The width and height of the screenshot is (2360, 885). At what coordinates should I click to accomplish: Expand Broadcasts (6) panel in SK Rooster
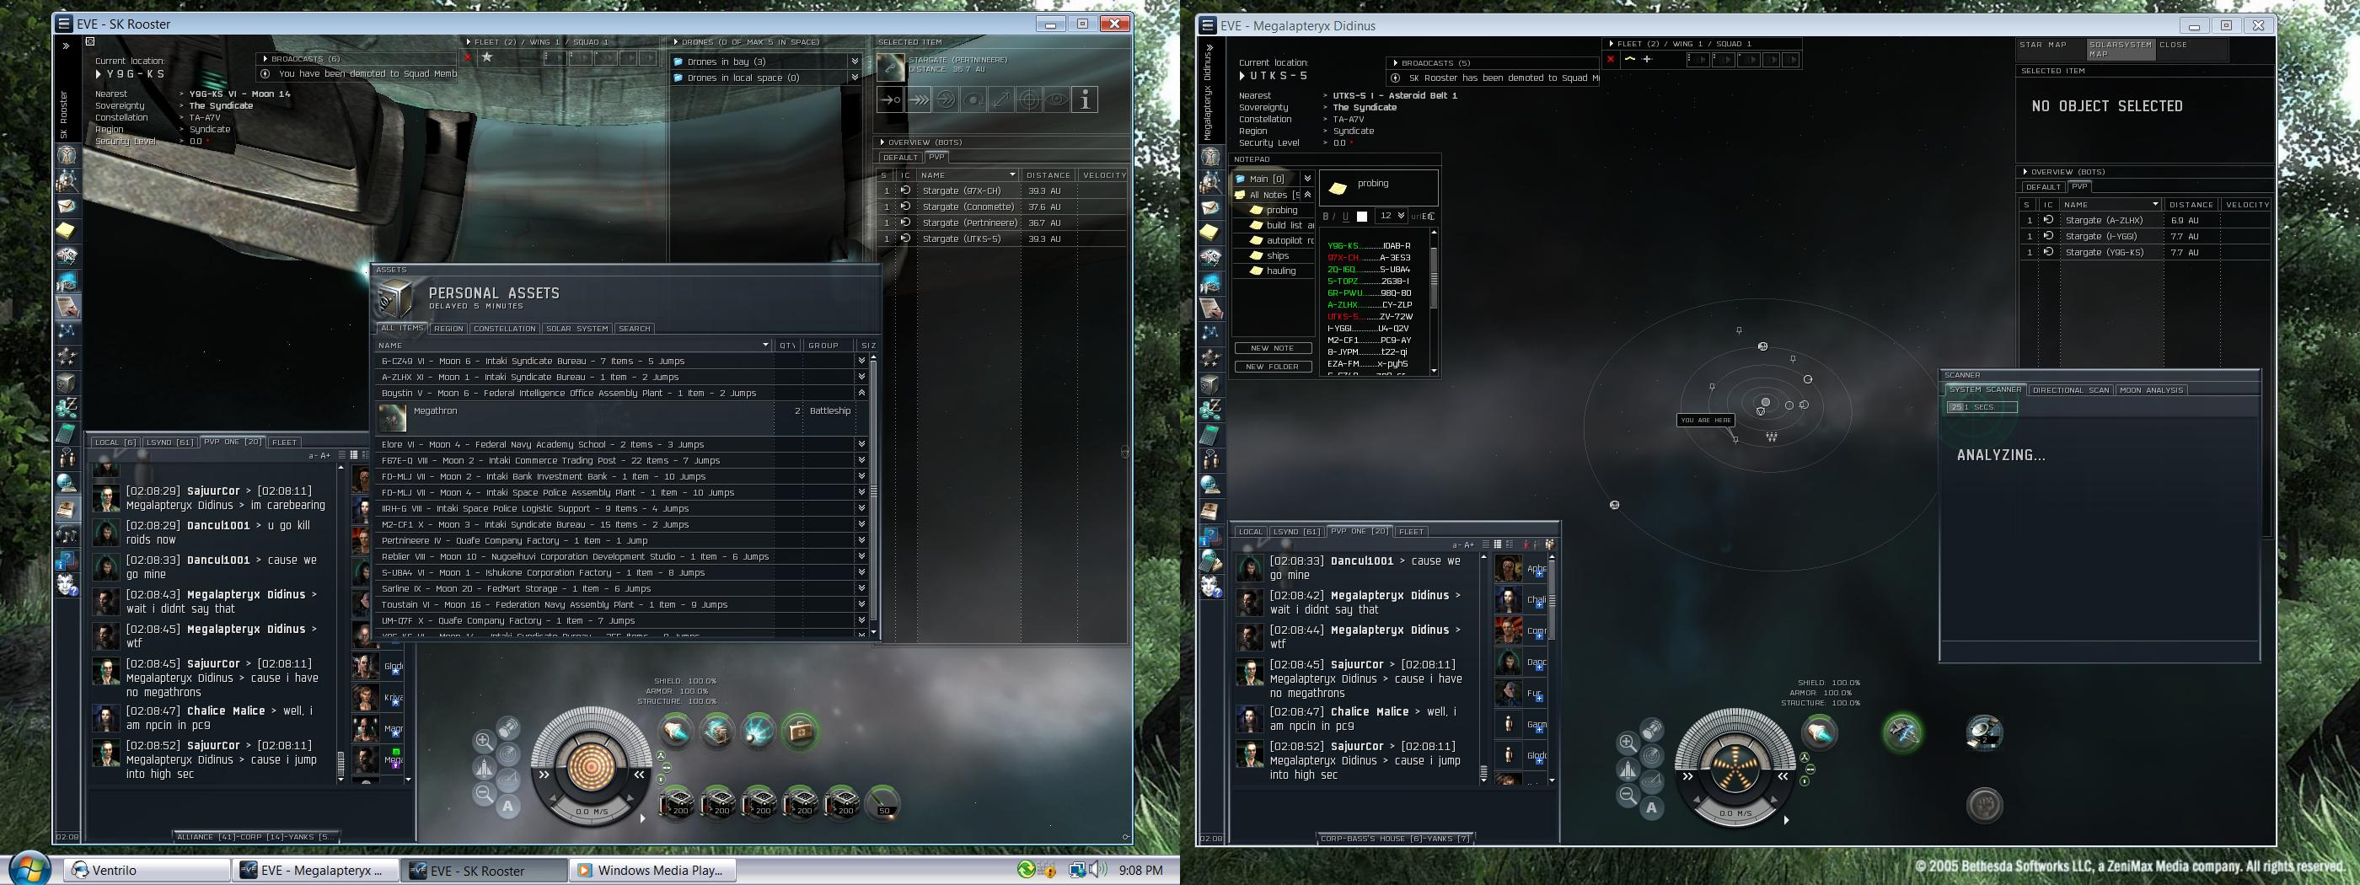tap(265, 59)
